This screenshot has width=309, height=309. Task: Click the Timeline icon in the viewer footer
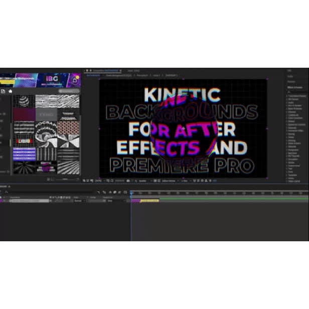click(202, 181)
